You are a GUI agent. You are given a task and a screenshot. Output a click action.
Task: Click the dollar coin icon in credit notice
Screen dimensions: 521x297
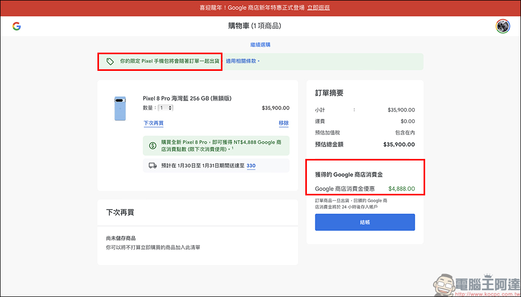(x=153, y=145)
